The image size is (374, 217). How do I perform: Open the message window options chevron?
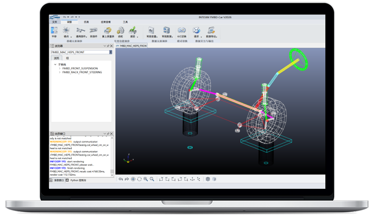point(105,134)
